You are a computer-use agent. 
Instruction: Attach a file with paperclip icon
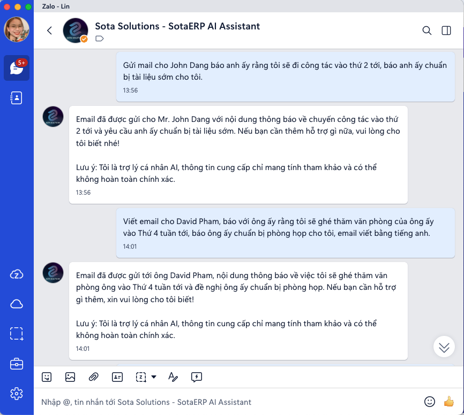[94, 377]
